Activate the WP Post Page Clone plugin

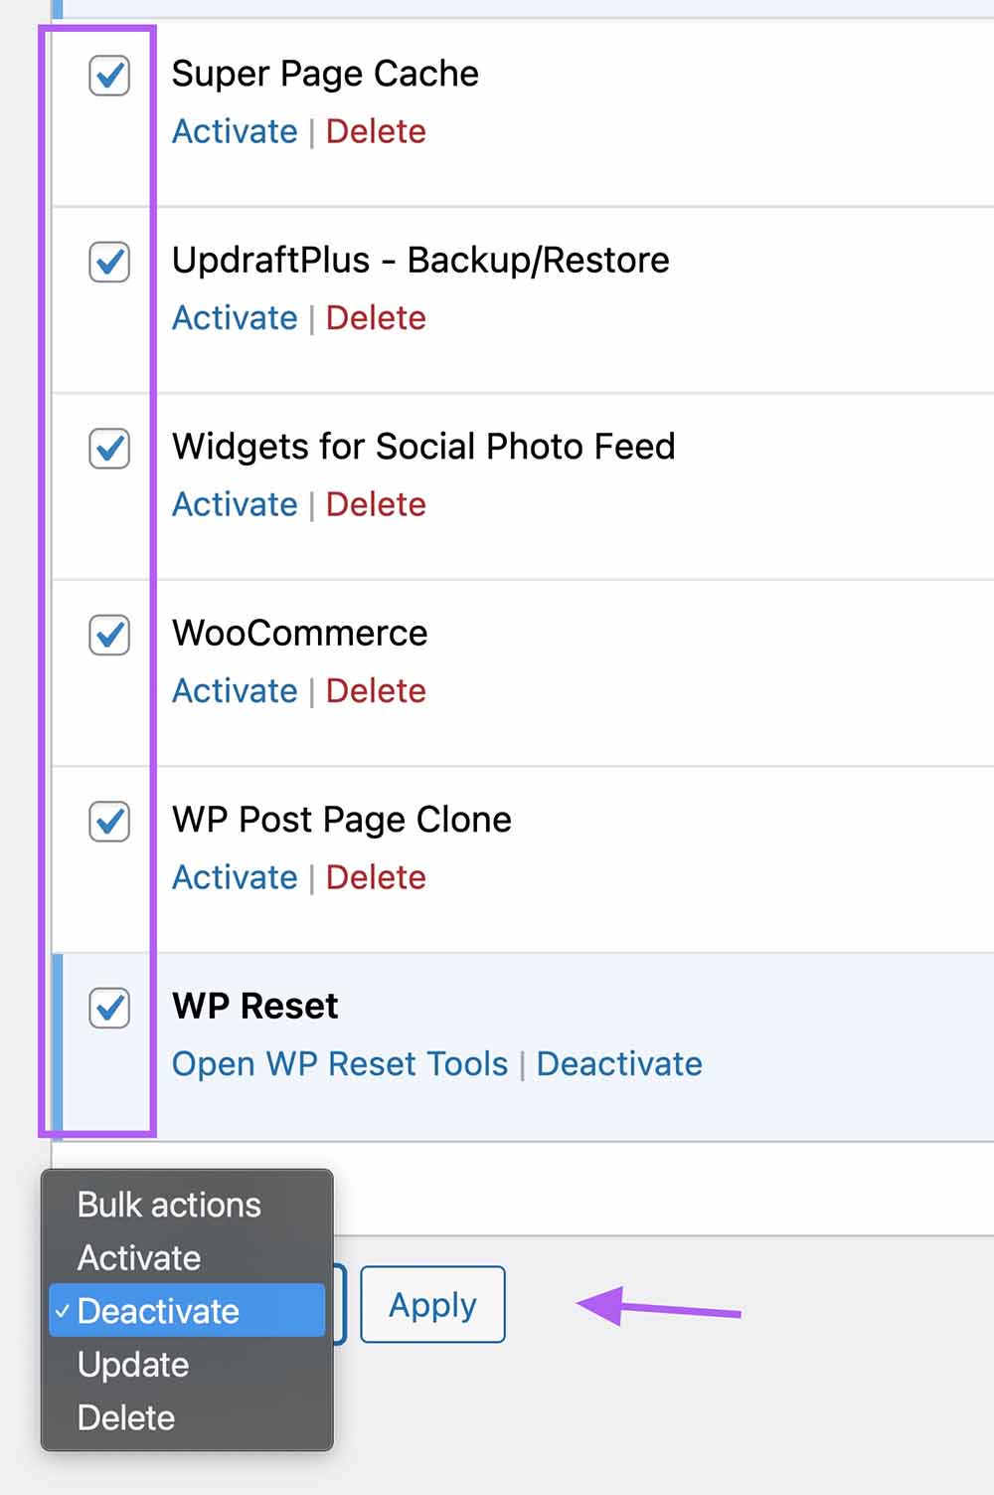(235, 877)
